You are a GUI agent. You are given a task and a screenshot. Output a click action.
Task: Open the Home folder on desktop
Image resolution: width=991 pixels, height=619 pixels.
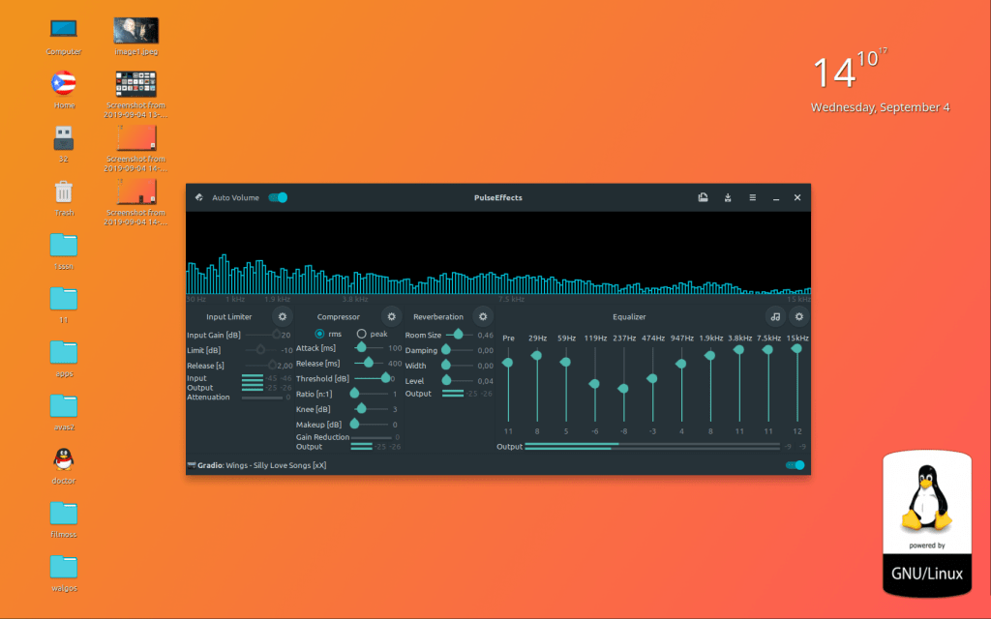click(x=64, y=84)
